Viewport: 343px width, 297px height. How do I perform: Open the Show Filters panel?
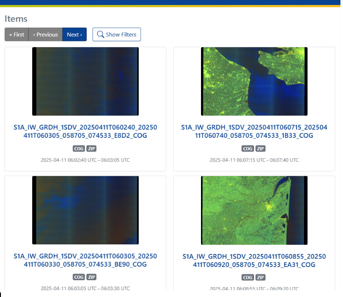coord(117,34)
